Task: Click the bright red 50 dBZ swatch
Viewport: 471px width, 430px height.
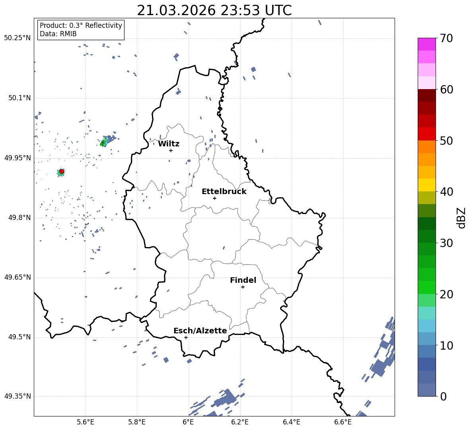Action: [426, 134]
